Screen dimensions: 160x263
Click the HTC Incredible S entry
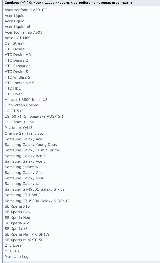[20, 83]
